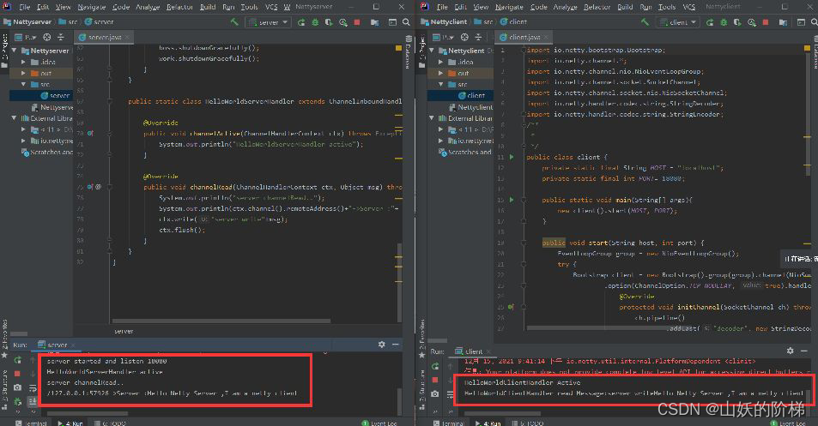The height and width of the screenshot is (426, 818).
Task: Open the server run configuration dropdown
Action: [269, 22]
